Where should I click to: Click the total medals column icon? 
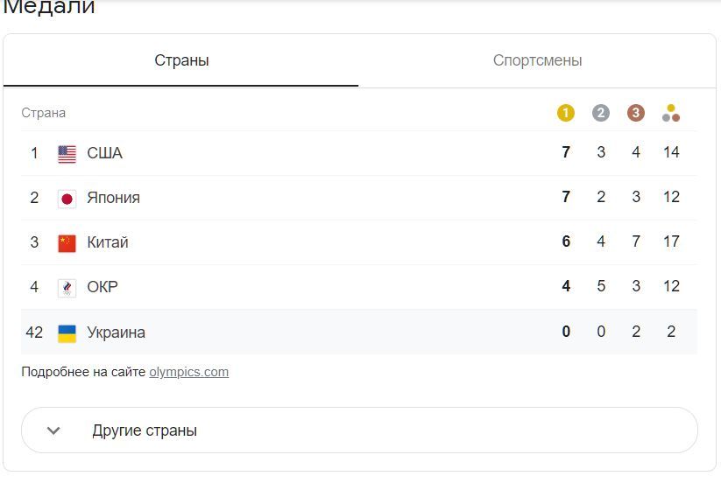click(671, 113)
